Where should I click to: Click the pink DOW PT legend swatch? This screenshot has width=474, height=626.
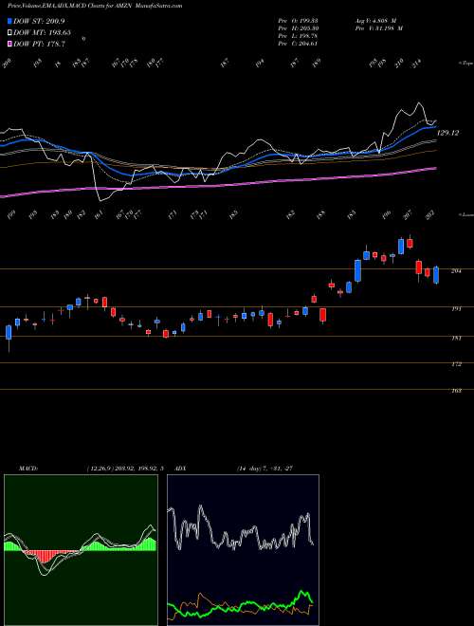point(10,44)
